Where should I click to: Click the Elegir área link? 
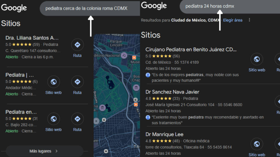[233, 20]
